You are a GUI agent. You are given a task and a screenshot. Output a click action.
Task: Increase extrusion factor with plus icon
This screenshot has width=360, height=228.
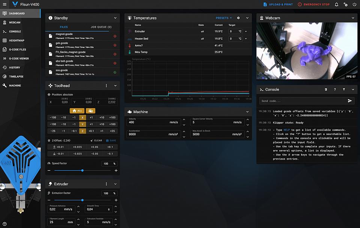coord(116,200)
